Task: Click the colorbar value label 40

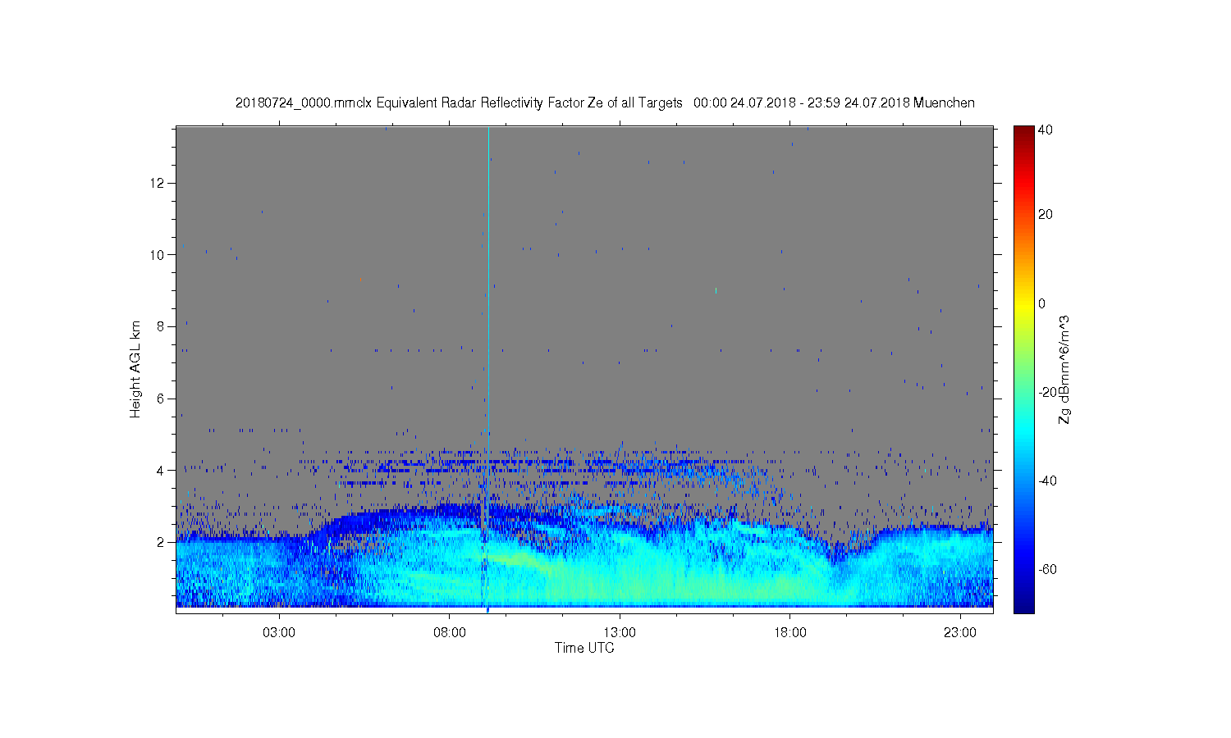Action: [1046, 130]
